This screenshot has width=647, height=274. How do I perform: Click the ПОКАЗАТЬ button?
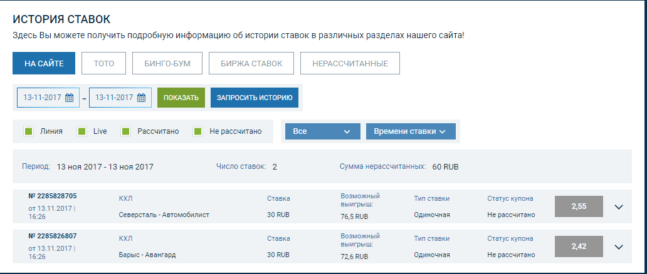[181, 98]
